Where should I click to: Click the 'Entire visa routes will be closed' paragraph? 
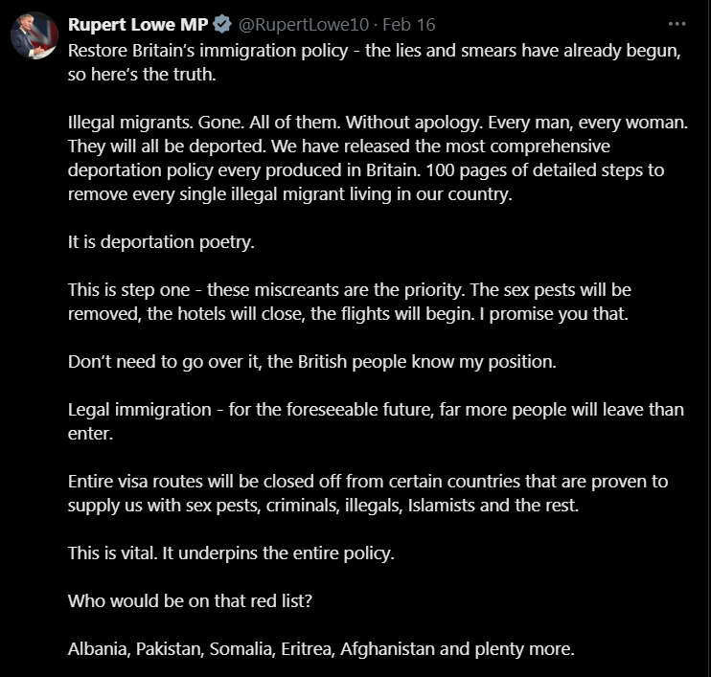click(368, 481)
